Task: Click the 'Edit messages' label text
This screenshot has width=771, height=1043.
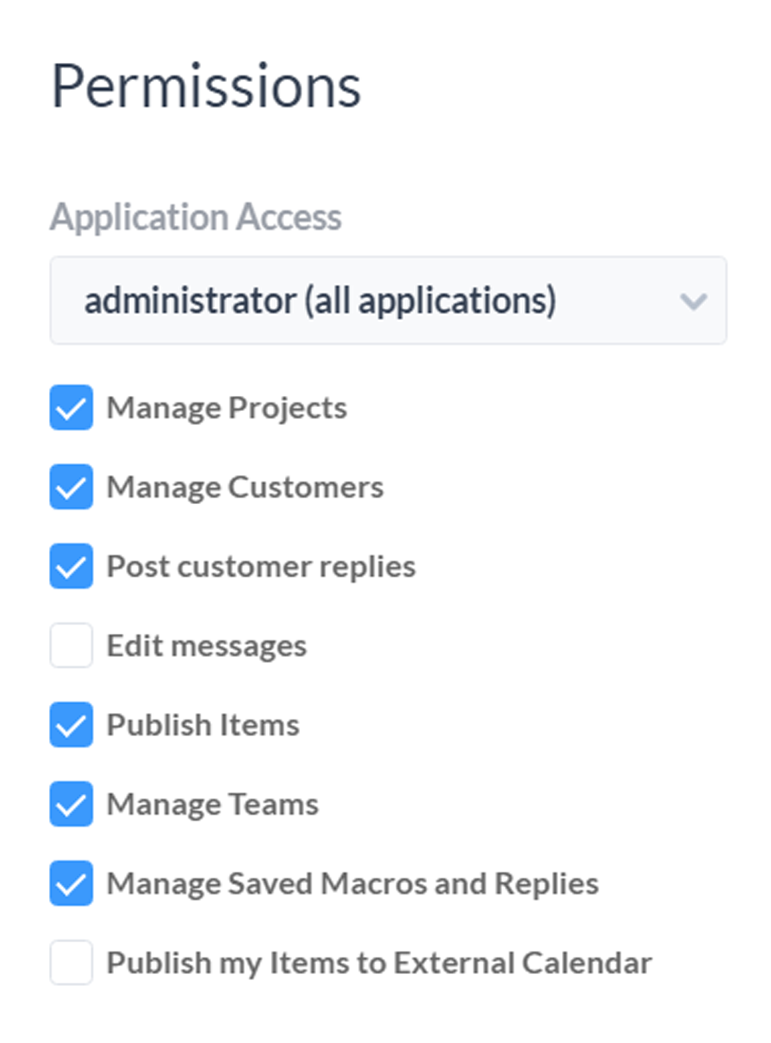Action: pos(207,646)
